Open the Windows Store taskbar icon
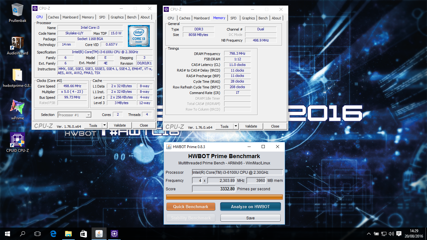The image size is (427, 240). point(83,233)
